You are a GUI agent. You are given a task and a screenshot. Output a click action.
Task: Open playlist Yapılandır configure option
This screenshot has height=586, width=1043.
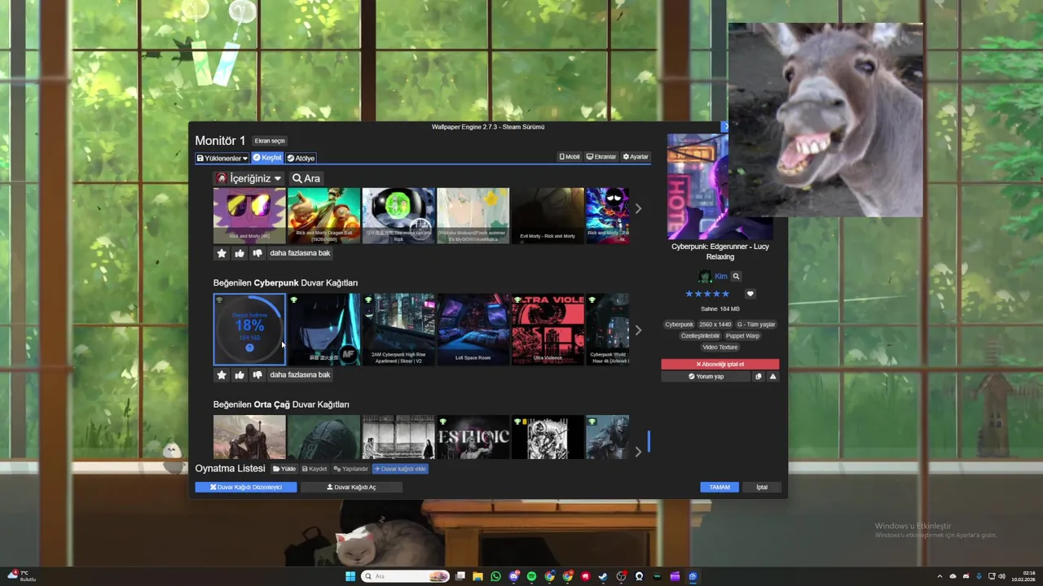coord(351,469)
